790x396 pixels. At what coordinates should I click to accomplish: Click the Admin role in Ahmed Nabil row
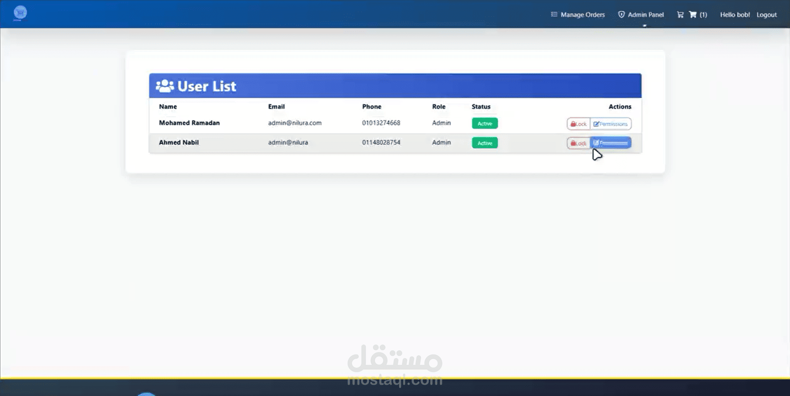tap(441, 142)
